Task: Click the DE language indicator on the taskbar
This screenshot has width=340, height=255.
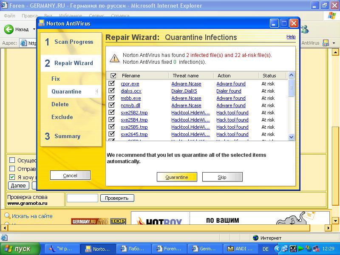Action: 265,249
